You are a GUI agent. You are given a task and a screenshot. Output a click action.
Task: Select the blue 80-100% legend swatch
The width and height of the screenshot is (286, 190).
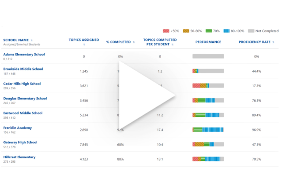pos(227,31)
